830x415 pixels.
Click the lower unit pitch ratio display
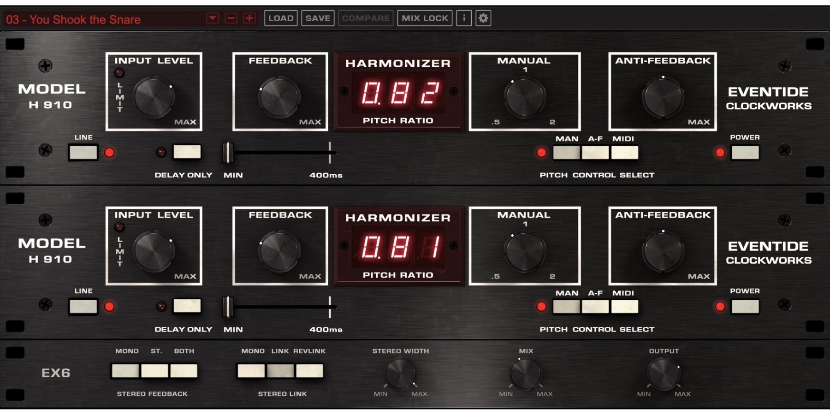(x=398, y=247)
